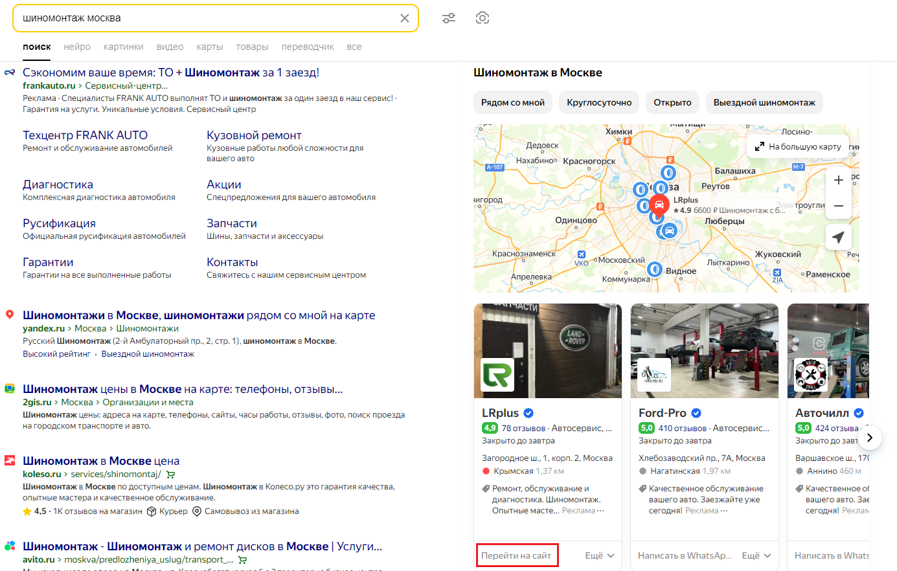Toggle the "Круглосуточно" filter chip
Image resolution: width=897 pixels, height=571 pixels.
pos(599,102)
